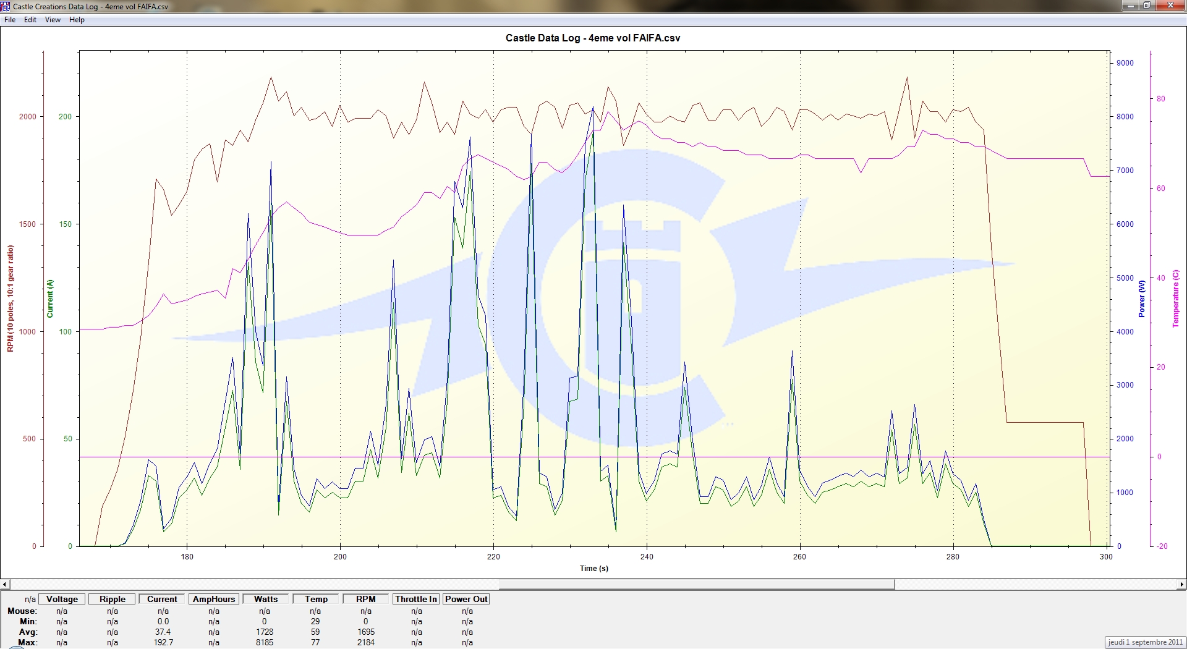Click the Max temp value 77
This screenshot has height=649, width=1187.
click(315, 643)
